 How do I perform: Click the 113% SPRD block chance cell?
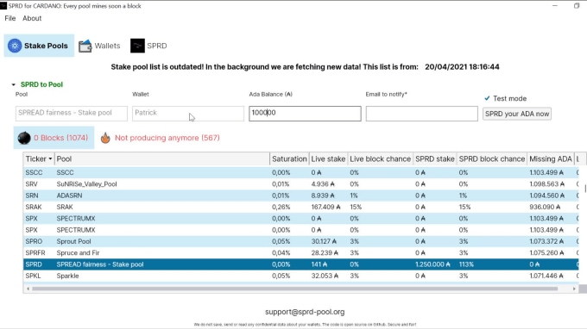tap(466, 264)
